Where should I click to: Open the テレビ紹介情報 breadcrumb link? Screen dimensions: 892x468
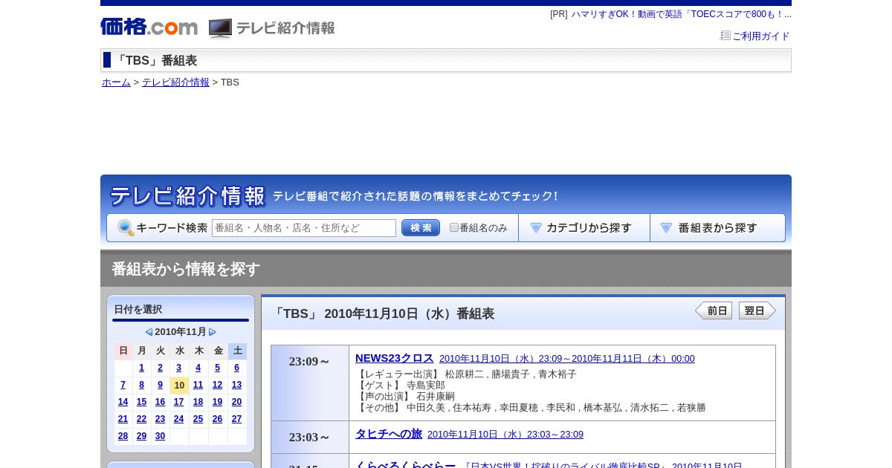175,82
